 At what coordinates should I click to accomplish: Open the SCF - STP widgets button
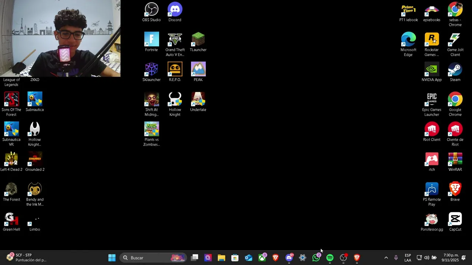(x=26, y=258)
